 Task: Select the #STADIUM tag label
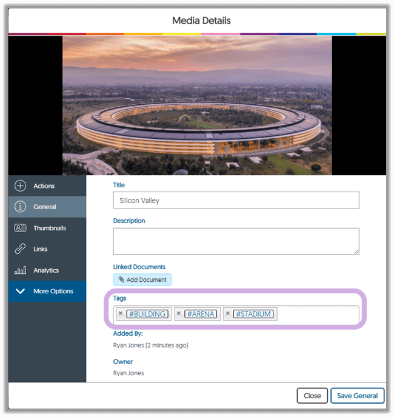click(253, 314)
